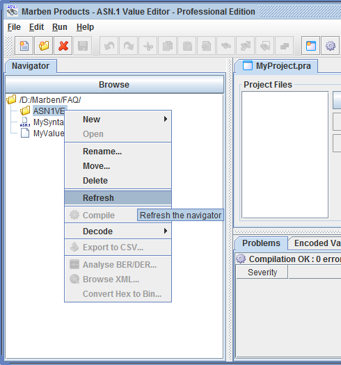Click the binoculars with dashed selection icon
Screen dimensions: 341x365
(265, 46)
